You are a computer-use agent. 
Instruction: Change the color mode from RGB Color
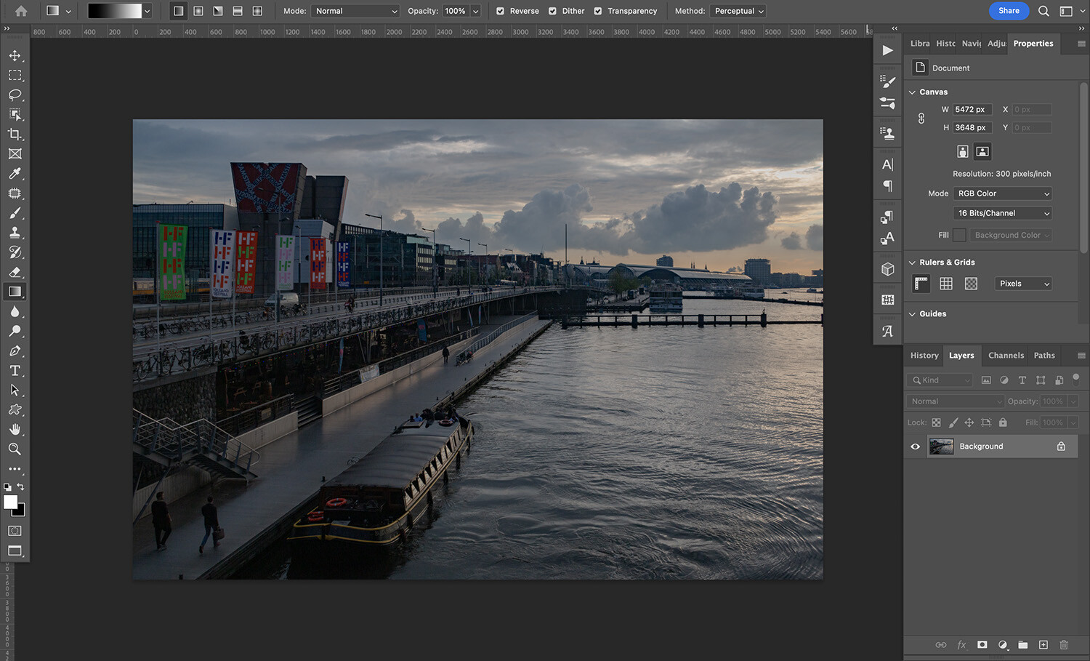pos(1003,193)
